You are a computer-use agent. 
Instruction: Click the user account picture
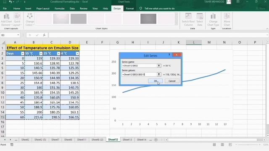tap(229, 2)
